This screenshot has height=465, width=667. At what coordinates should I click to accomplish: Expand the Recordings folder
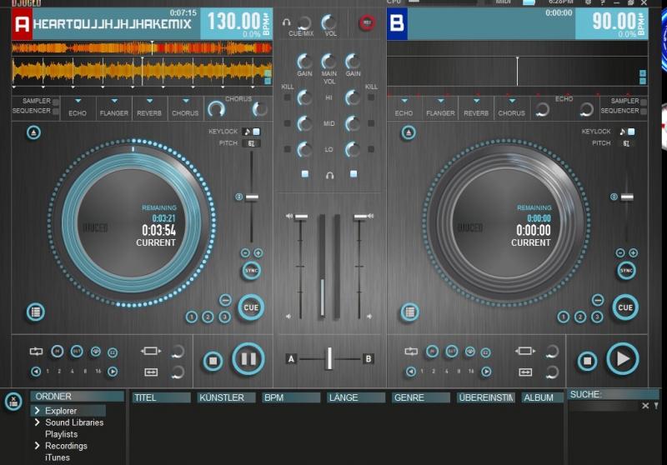[37, 446]
